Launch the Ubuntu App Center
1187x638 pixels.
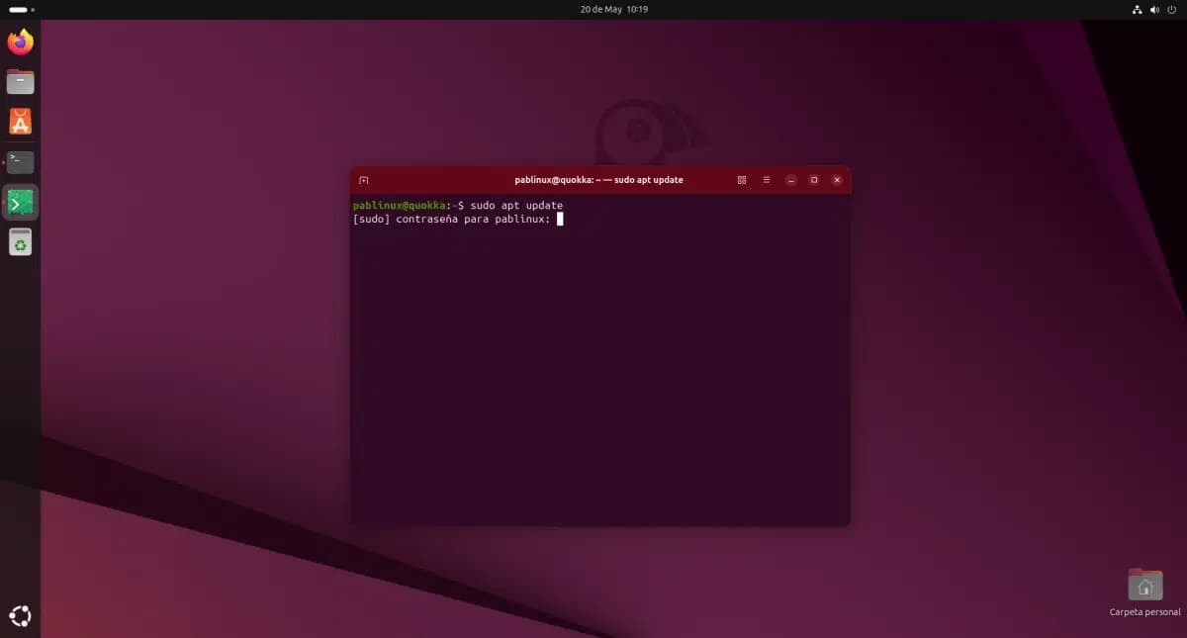point(20,122)
